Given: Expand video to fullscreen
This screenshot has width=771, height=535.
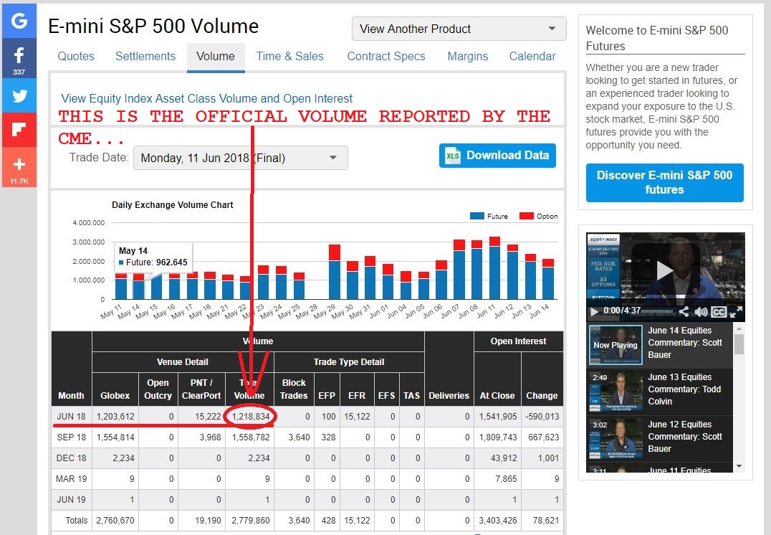Looking at the screenshot, I should 736,312.
